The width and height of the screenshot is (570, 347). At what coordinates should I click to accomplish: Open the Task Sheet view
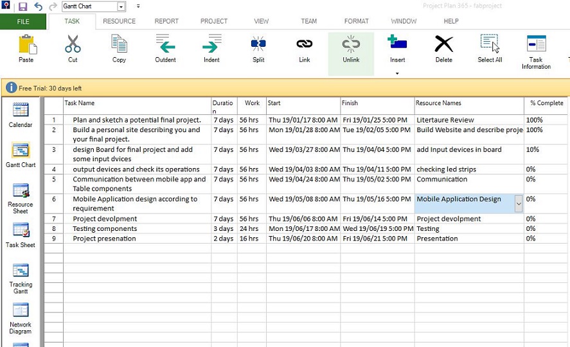point(21,235)
